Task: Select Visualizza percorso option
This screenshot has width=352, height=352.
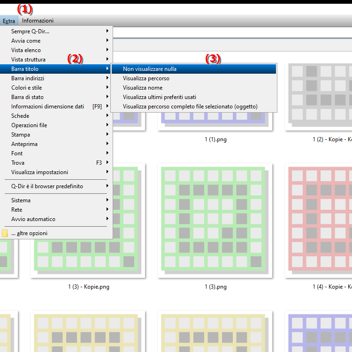Action: 194,78
